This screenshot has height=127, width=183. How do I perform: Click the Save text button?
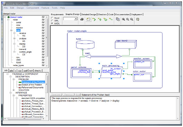coord(56,95)
